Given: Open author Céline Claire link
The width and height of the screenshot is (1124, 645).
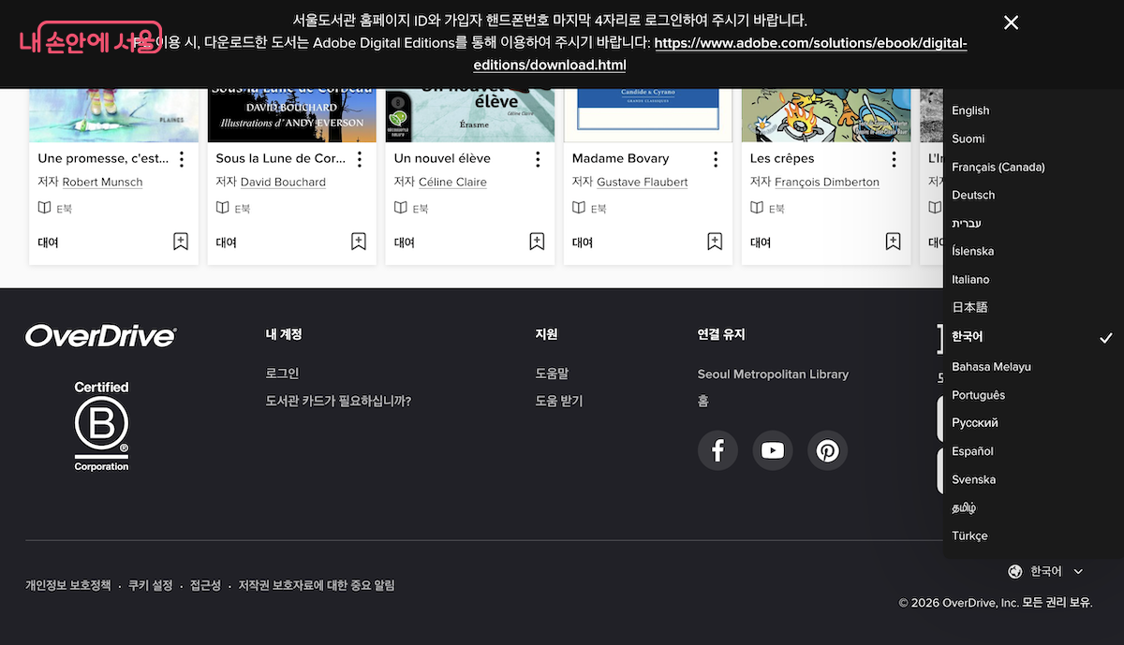Looking at the screenshot, I should 452,182.
